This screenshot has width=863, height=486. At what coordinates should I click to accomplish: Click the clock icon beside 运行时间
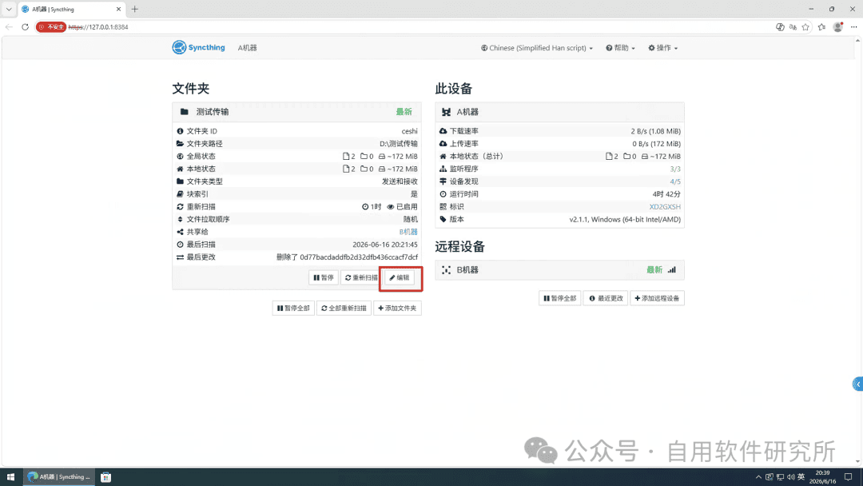coord(443,194)
